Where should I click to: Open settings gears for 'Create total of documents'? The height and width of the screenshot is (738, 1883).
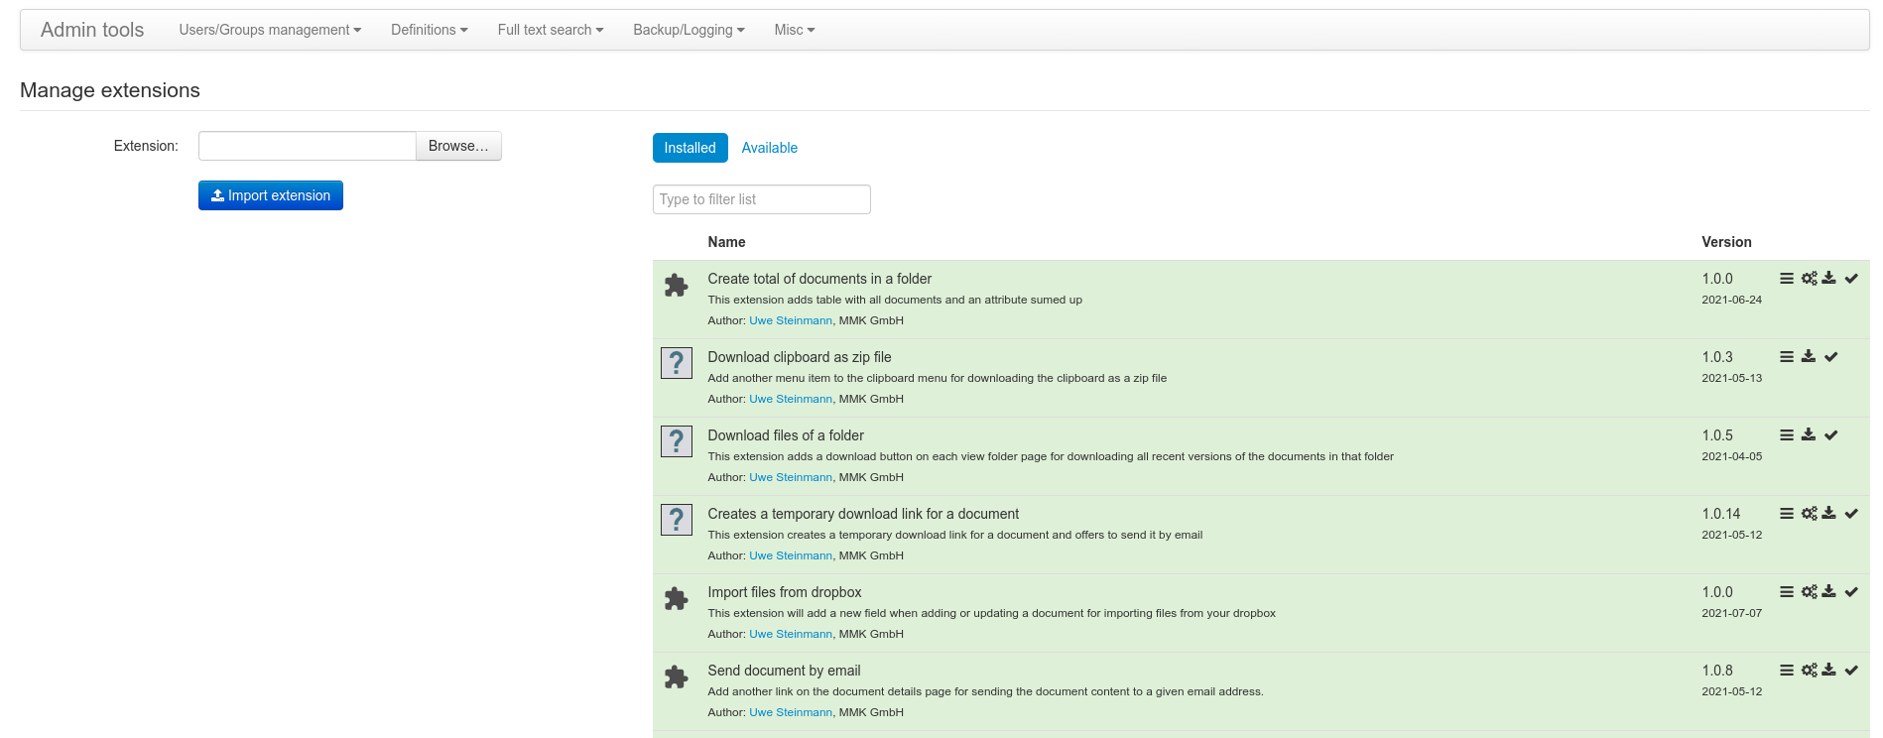click(x=1809, y=279)
